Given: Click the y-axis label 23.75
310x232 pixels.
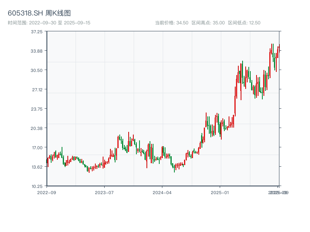Looking at the screenshot, I should [37, 109].
